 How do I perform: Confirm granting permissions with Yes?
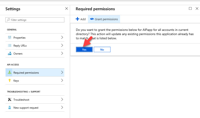(x=84, y=50)
